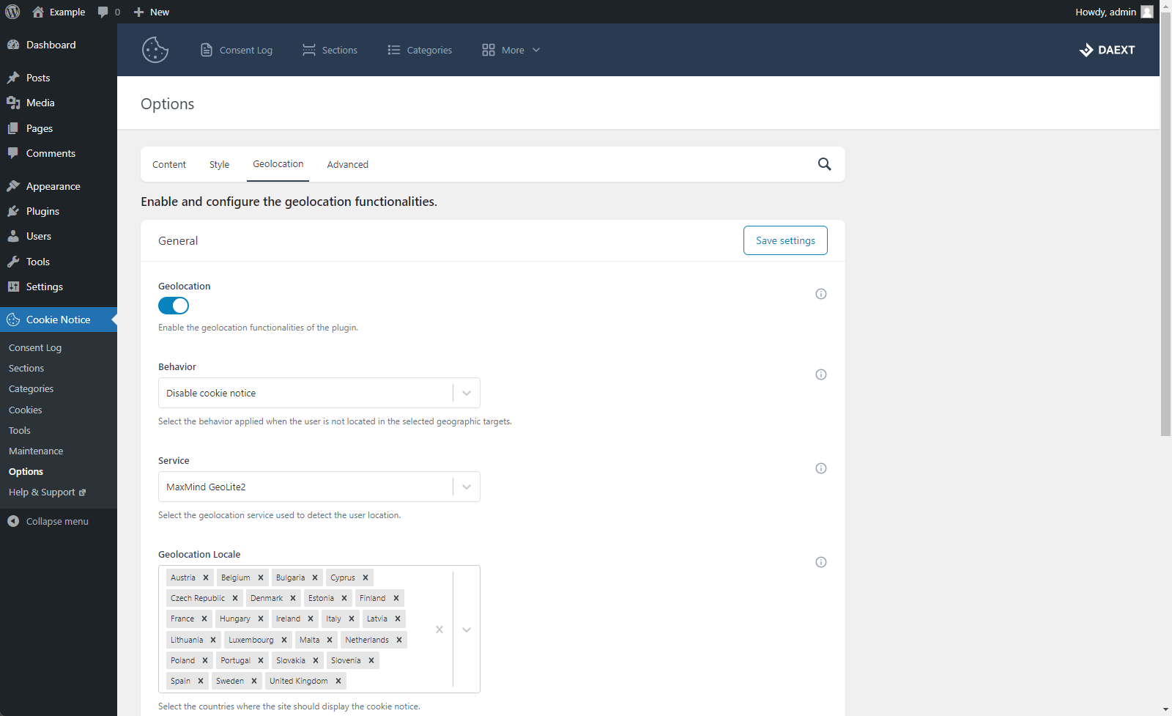Open Help & Support external link
1172x716 pixels.
coord(47,492)
